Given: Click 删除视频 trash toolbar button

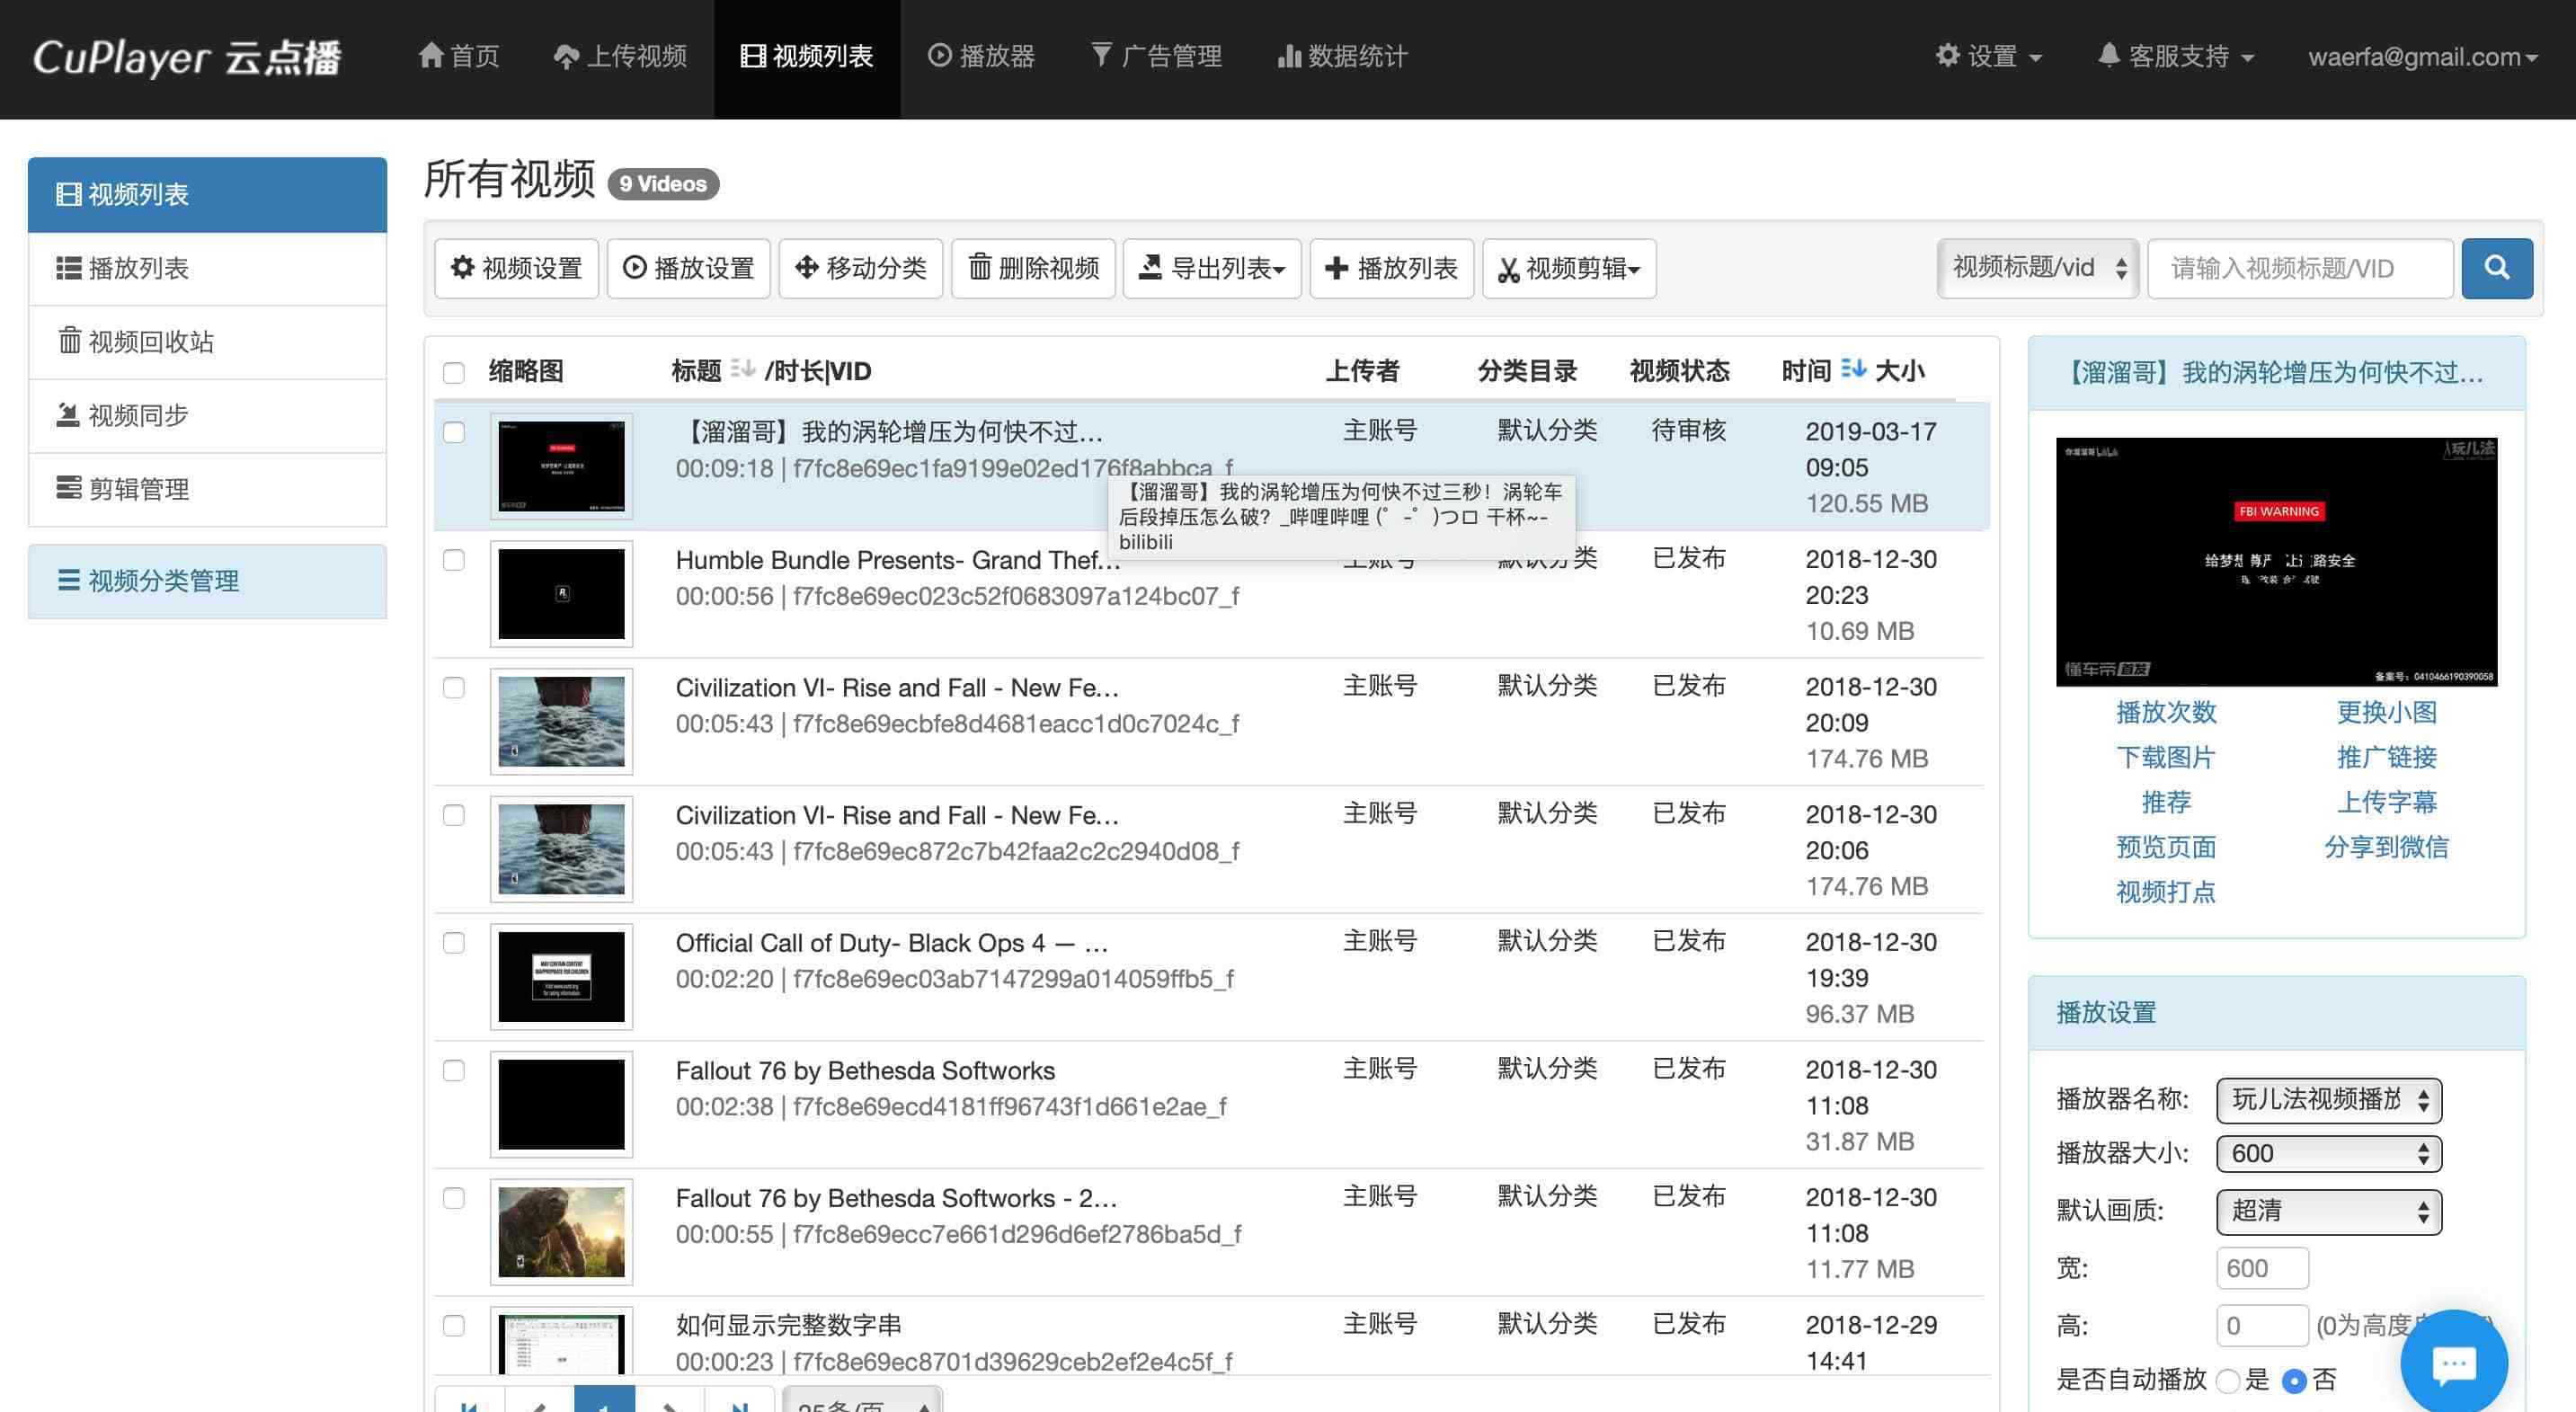Looking at the screenshot, I should (1033, 268).
